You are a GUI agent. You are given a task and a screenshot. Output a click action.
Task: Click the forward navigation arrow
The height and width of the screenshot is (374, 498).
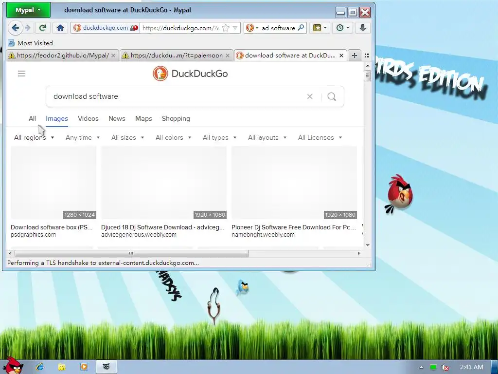(28, 28)
